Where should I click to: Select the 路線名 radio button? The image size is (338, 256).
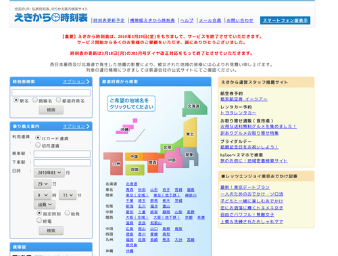pyautogui.click(x=35, y=100)
